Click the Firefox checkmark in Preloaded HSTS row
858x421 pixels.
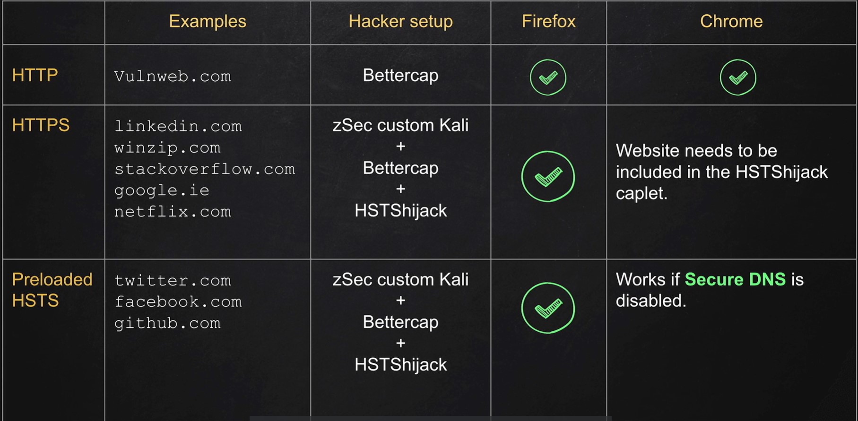pyautogui.click(x=548, y=308)
